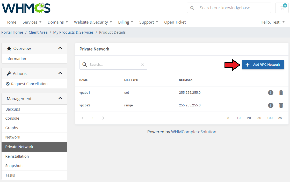Collapse the Management panel
290x182 pixels.
pos(60,99)
